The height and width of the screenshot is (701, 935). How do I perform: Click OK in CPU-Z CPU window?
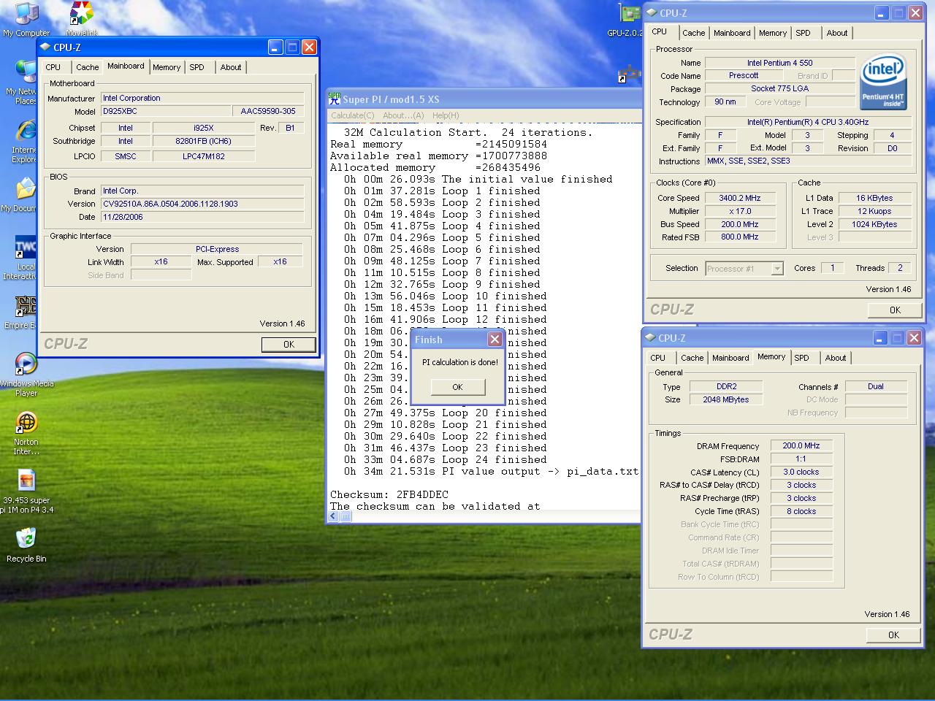pos(895,310)
